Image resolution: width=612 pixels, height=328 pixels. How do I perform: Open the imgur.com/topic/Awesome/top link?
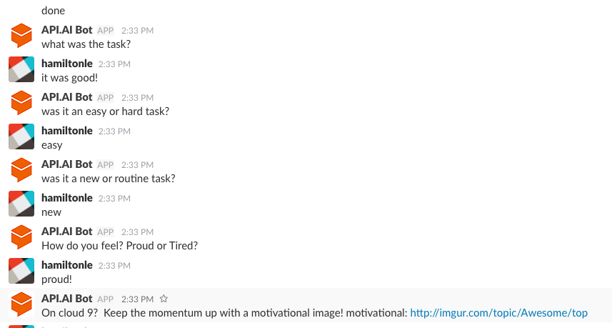(x=498, y=313)
